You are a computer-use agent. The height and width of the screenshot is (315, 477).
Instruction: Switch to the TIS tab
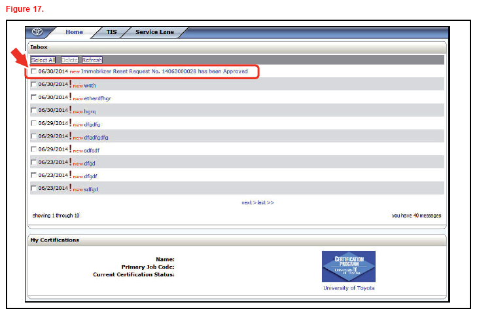111,32
